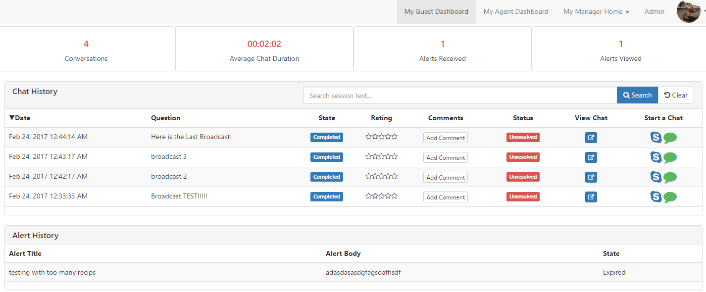Start green chat bubble for 'broadcast 2' row

[x=670, y=177]
